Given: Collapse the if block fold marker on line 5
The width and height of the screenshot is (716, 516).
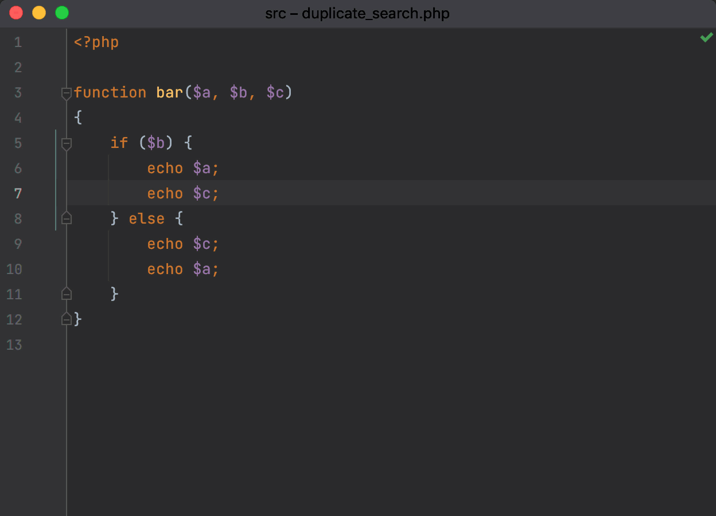Looking at the screenshot, I should click(x=67, y=144).
